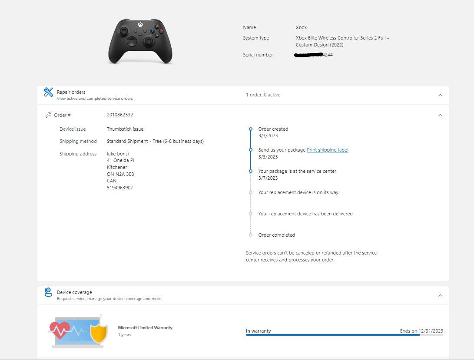Click the 'CAN' country line
This screenshot has height=360, width=474.
(112, 181)
